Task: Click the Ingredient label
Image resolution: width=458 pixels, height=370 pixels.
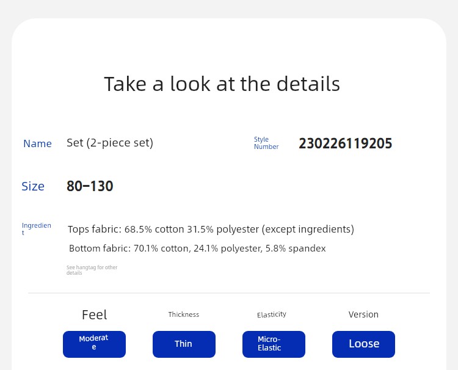Action: pos(37,229)
